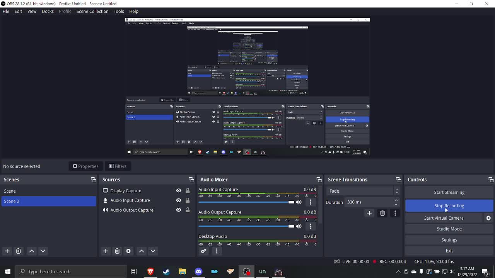Open the Profile menu

65,11
